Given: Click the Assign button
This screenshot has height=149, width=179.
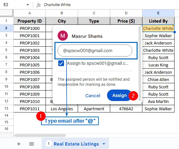Looking at the screenshot, I should coord(119,95).
